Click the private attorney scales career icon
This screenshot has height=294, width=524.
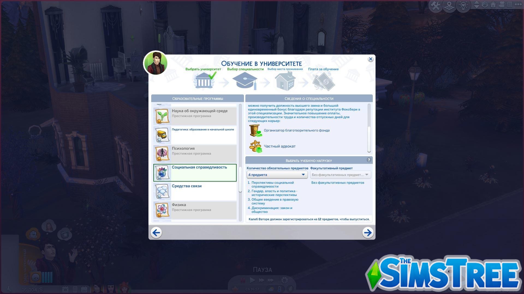[x=255, y=146]
